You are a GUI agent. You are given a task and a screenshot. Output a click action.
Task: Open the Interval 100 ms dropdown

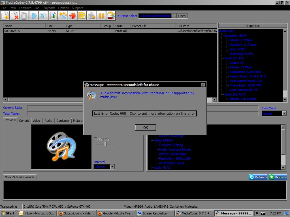pos(112,167)
